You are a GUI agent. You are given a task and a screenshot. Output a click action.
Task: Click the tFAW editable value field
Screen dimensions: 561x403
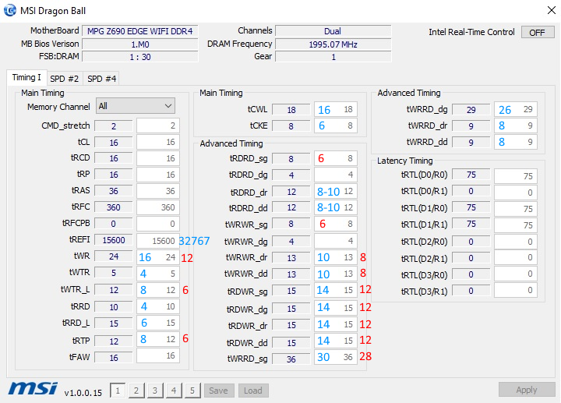click(157, 355)
